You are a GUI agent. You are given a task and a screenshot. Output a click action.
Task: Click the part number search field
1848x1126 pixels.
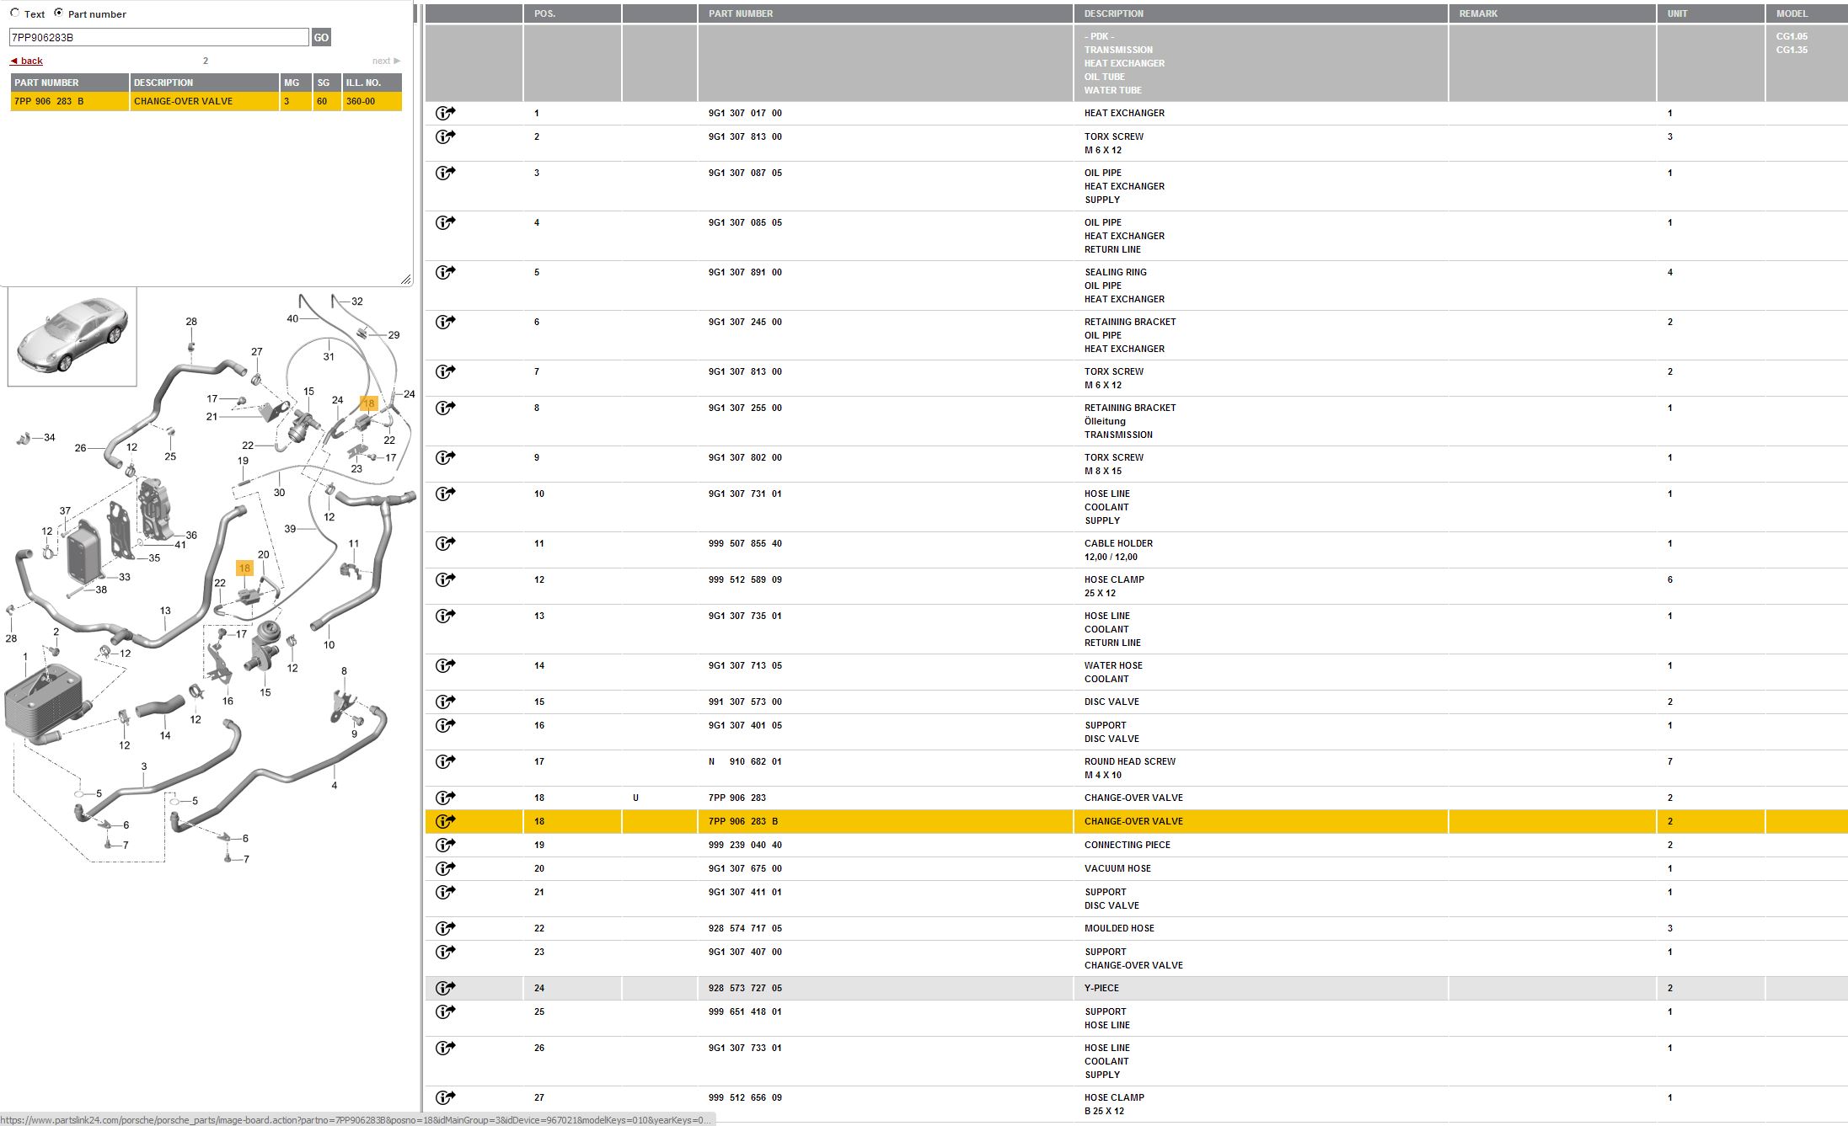pyautogui.click(x=158, y=37)
